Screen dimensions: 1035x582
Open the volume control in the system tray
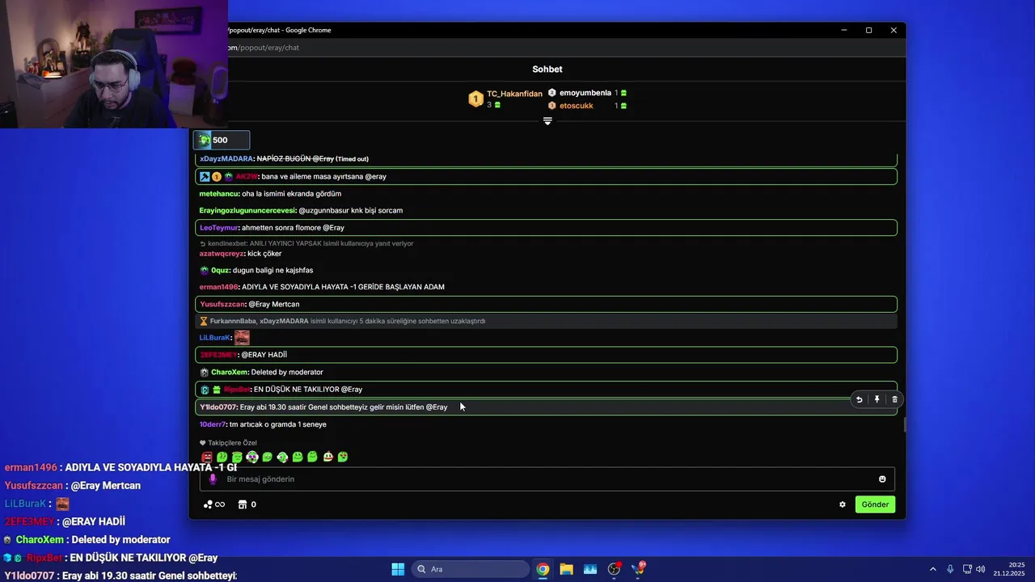(981, 569)
